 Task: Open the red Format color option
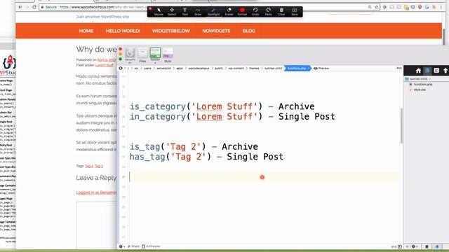coord(242,12)
